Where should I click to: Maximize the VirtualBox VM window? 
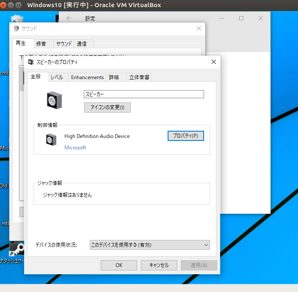point(18,5)
